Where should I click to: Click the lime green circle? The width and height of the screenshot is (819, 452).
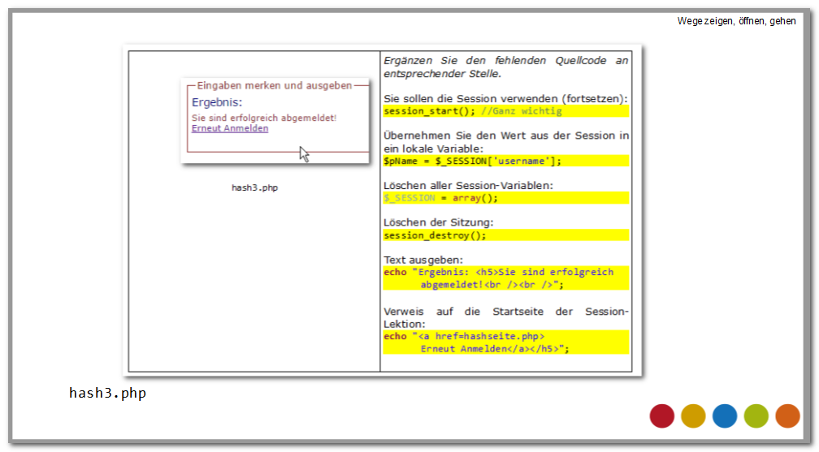point(756,416)
